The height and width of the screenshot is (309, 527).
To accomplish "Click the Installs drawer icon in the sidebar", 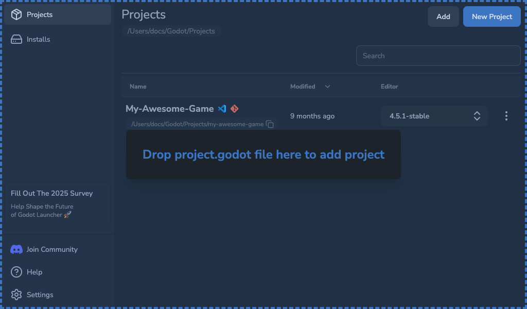I will coord(15,39).
